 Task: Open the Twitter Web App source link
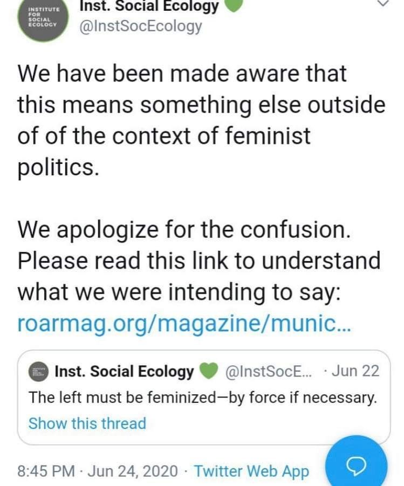251,471
